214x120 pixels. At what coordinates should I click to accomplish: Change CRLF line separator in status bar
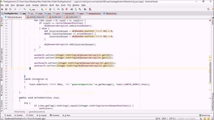point(165,119)
